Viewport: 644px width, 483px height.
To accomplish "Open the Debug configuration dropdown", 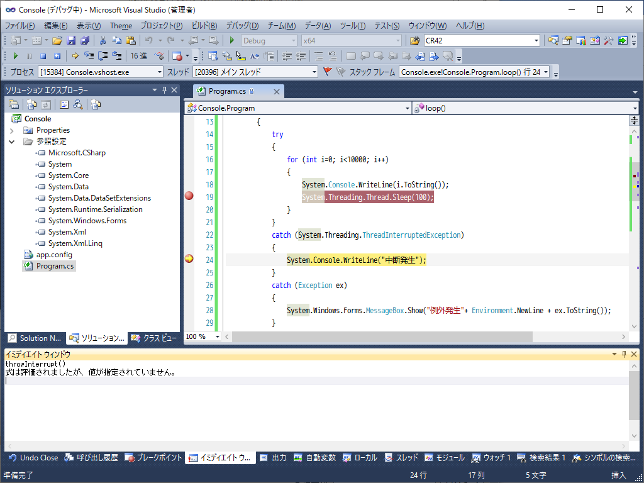I will 294,40.
